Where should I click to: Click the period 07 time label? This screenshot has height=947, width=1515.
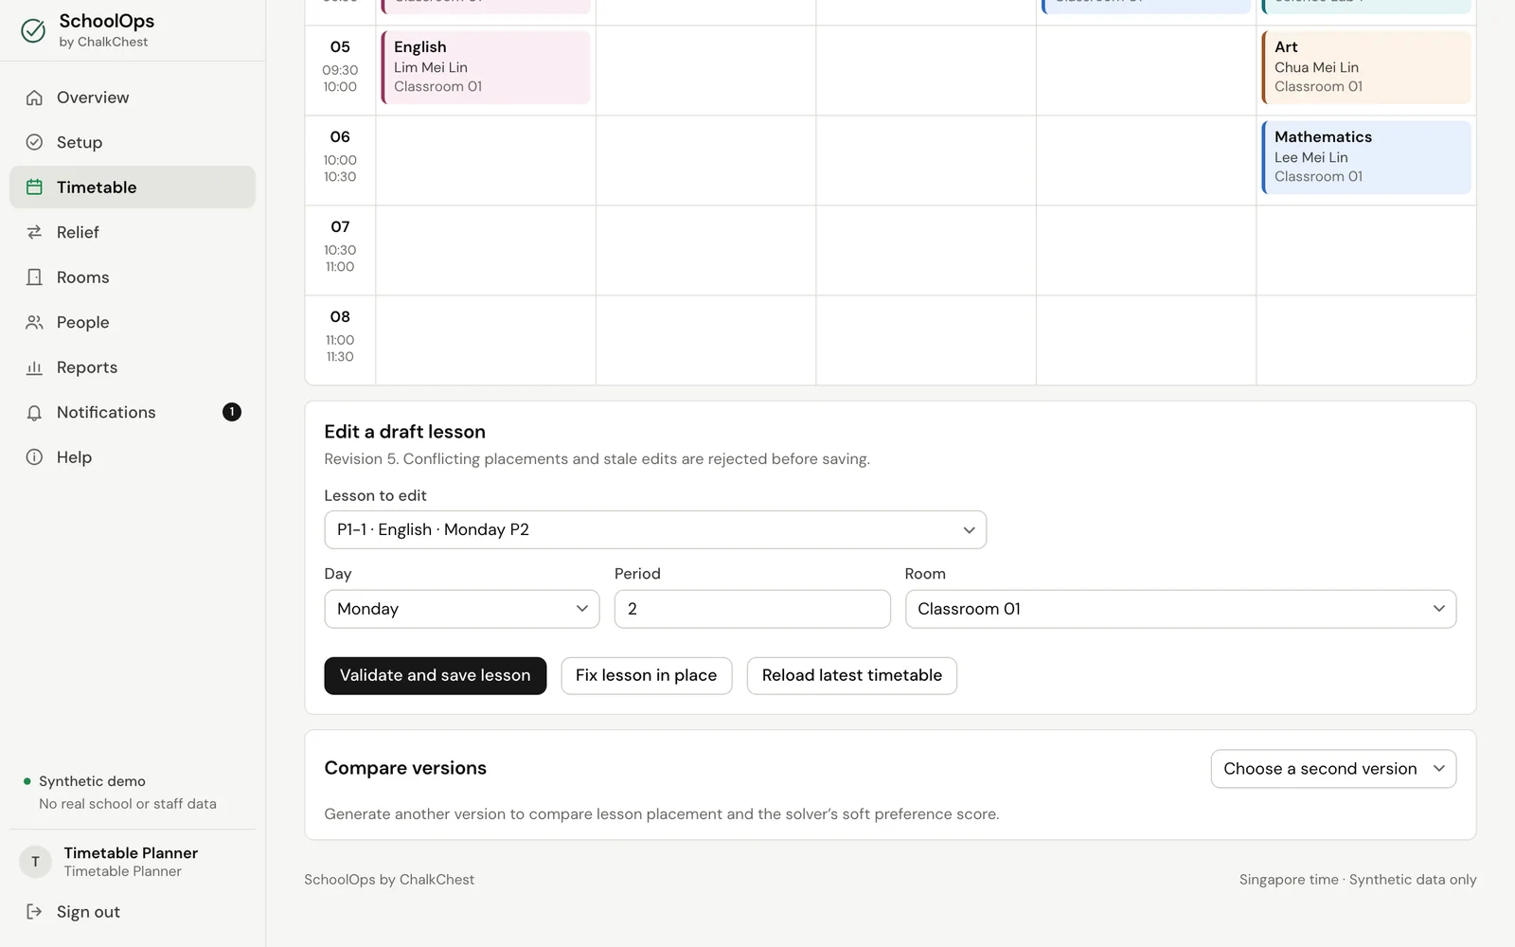click(340, 259)
